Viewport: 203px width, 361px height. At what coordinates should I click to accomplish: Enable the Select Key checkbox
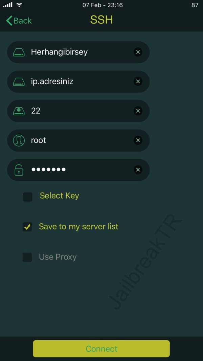(x=28, y=197)
